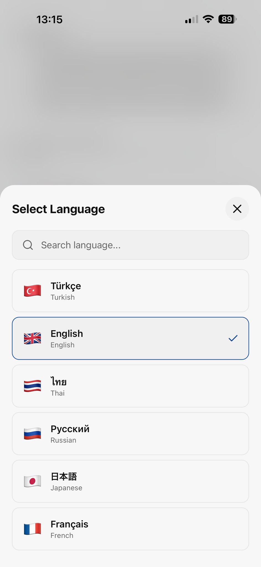Select Türkçe as the language
The width and height of the screenshot is (261, 567).
[x=130, y=291]
